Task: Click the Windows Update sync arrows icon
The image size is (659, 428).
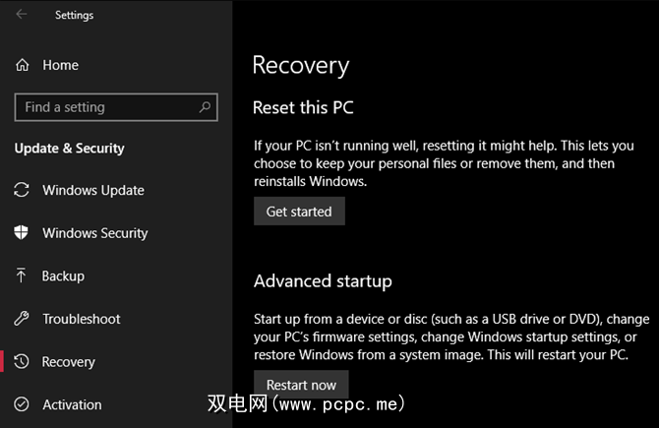Action: [22, 190]
